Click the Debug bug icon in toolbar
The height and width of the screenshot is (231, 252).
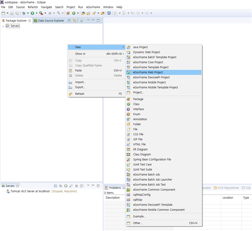point(24,13)
